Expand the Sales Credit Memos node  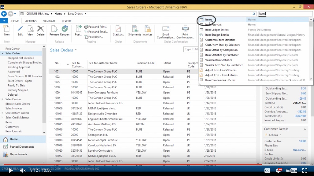pyautogui.click(x=2, y=118)
